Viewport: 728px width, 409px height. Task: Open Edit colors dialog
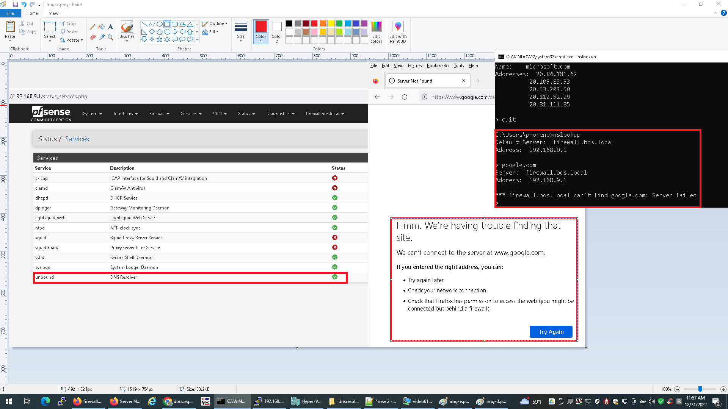(376, 32)
